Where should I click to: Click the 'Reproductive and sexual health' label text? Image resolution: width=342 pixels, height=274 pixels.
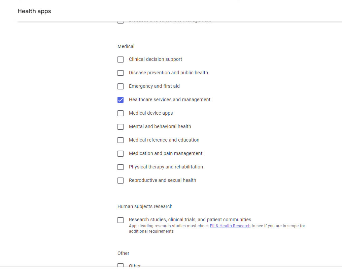162,180
